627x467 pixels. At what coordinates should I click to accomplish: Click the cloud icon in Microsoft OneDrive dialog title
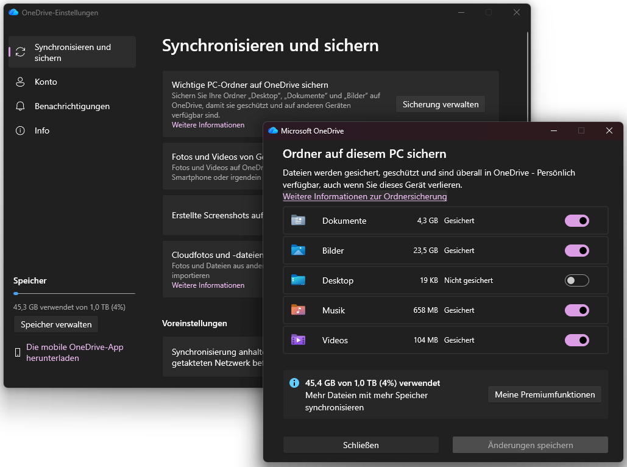coord(273,131)
